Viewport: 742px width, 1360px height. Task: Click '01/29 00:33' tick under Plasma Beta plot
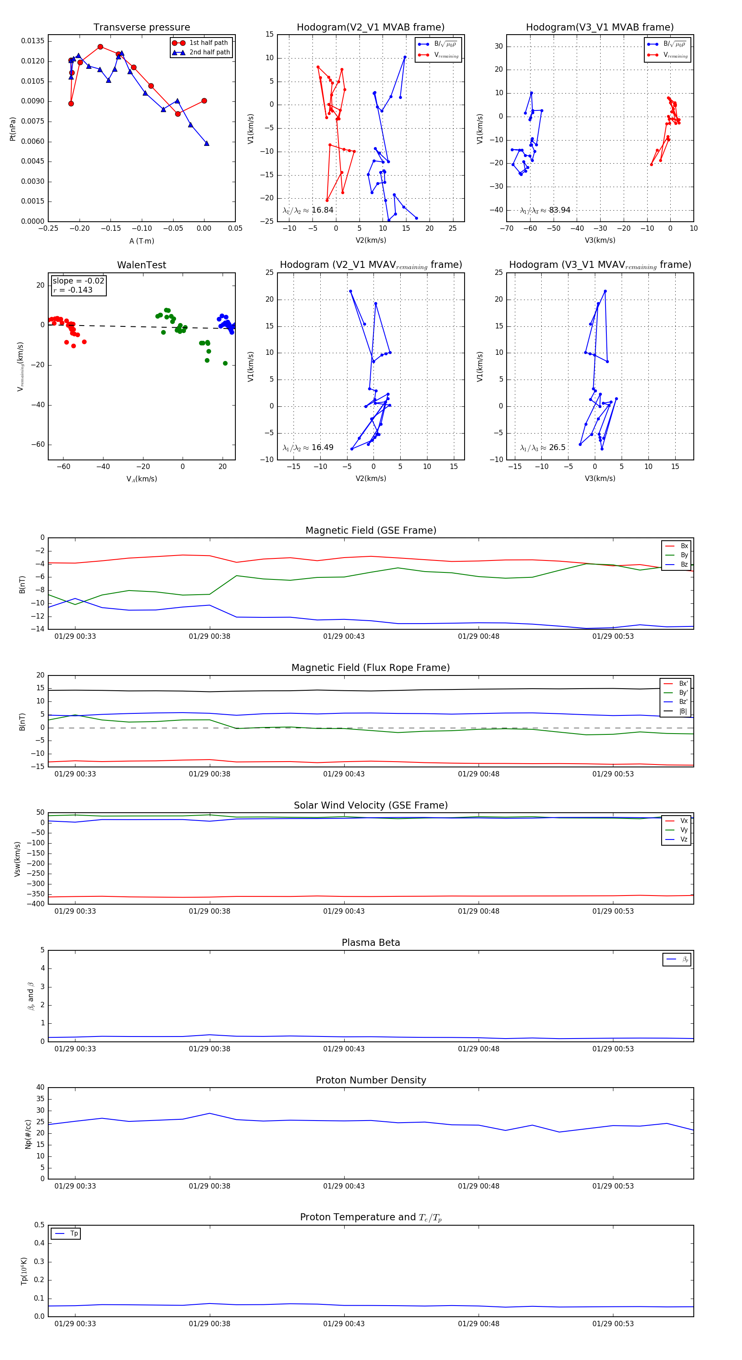(x=75, y=1048)
